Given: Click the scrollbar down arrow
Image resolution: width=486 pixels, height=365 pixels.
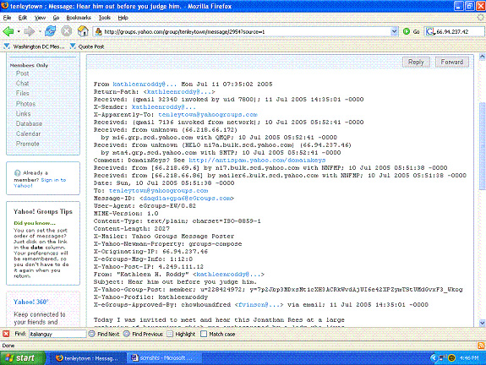Looking at the screenshot, I should (x=482, y=323).
